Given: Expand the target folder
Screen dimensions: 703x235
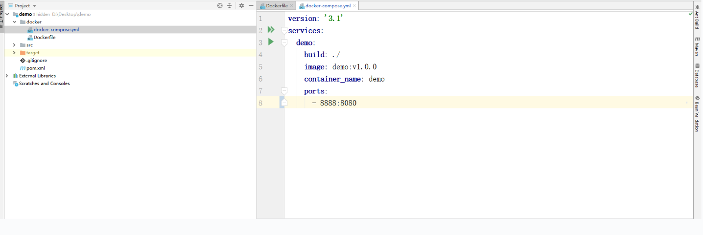Looking at the screenshot, I should click(x=15, y=53).
